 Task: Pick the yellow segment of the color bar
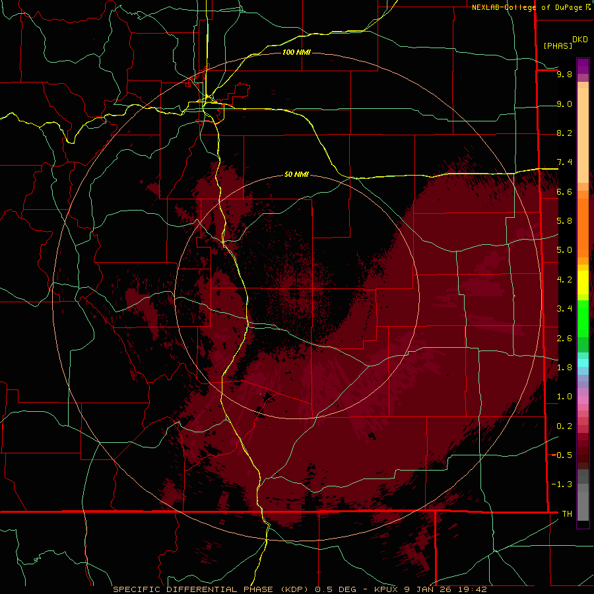click(583, 282)
